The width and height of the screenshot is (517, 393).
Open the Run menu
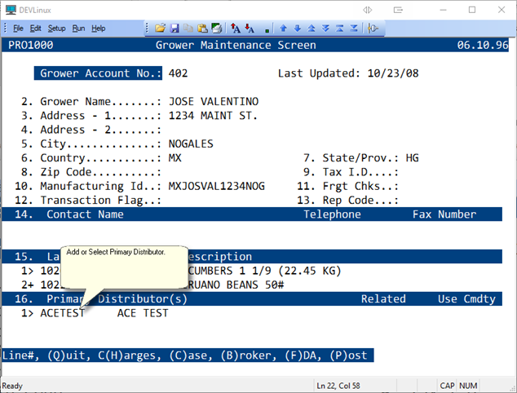[x=78, y=29]
